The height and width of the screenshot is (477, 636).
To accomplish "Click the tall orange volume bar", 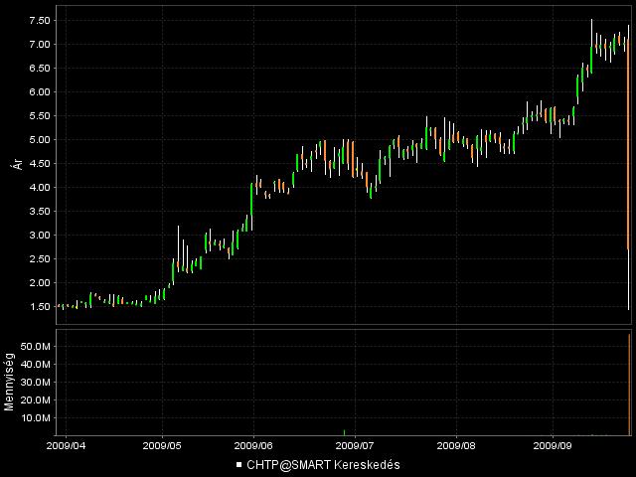I will [629, 385].
